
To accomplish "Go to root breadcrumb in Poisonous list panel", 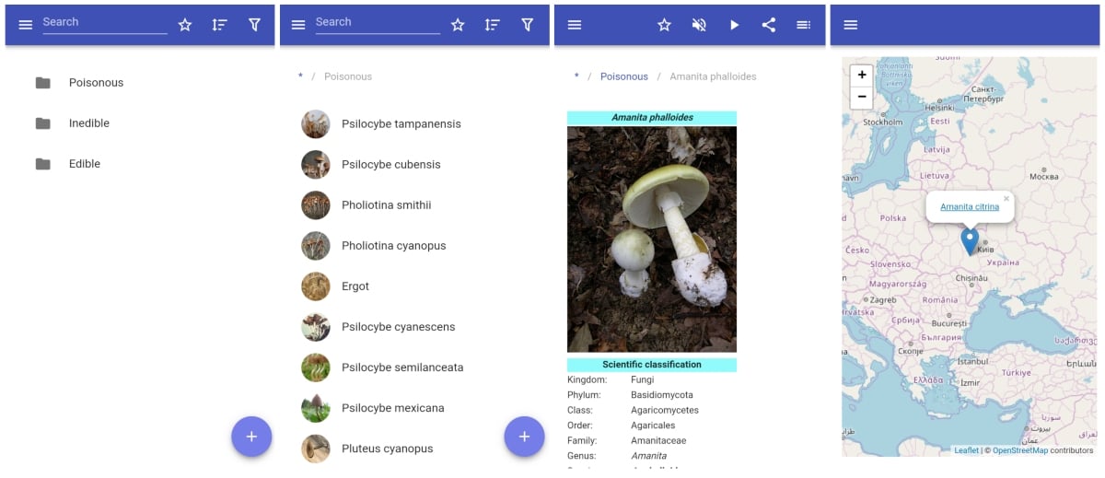I will (300, 76).
